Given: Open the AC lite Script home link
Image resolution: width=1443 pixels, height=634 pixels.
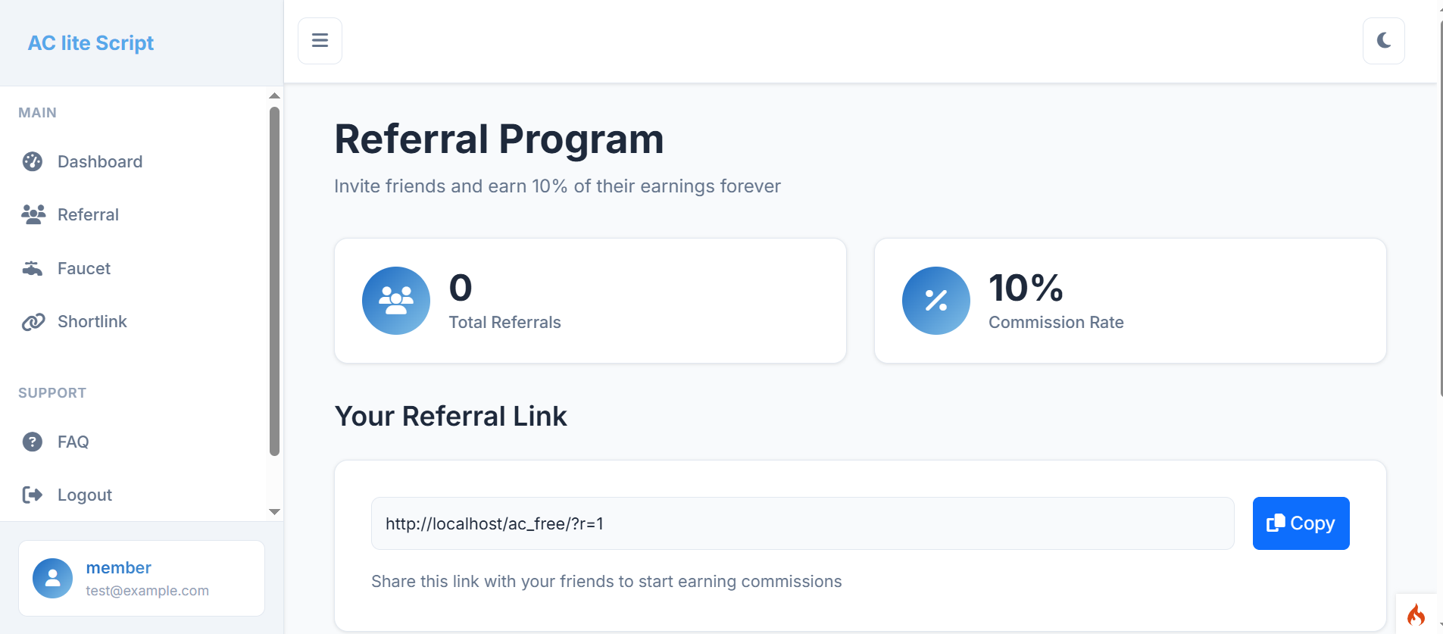Looking at the screenshot, I should (x=91, y=43).
